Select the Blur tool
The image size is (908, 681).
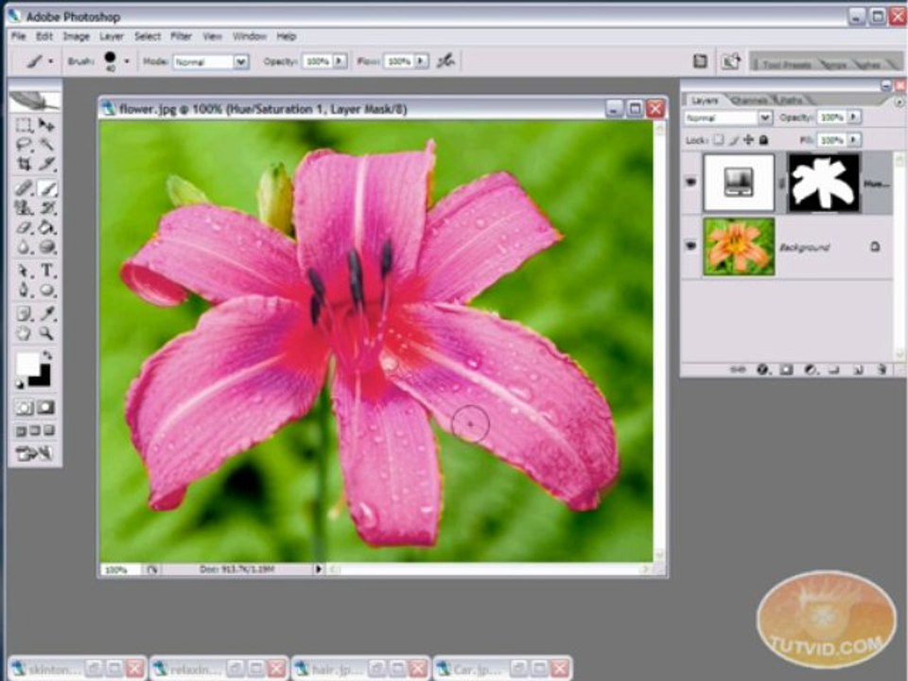(24, 247)
